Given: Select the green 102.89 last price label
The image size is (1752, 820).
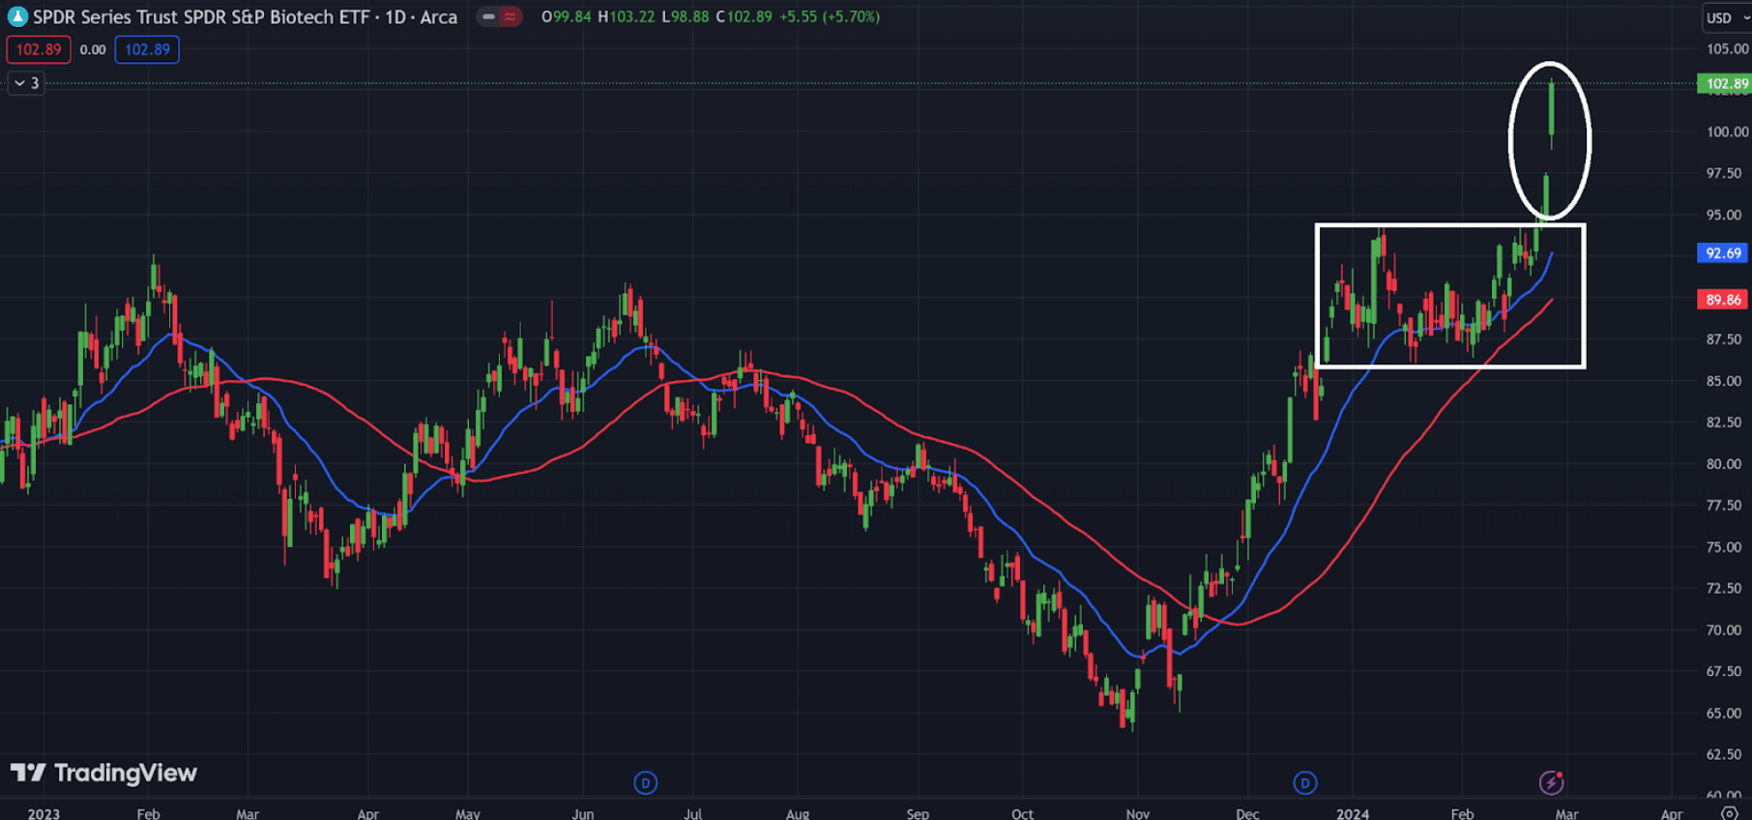Looking at the screenshot, I should [x=1724, y=84].
